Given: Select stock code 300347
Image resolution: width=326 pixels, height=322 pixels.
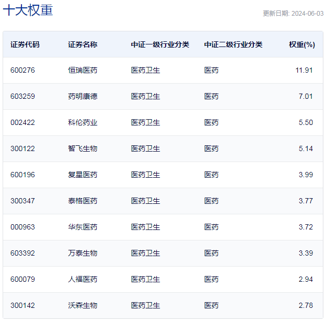Looking at the screenshot, I should 22,201.
